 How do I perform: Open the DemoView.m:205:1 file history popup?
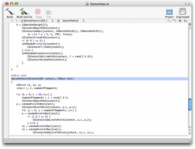coord(37,21)
